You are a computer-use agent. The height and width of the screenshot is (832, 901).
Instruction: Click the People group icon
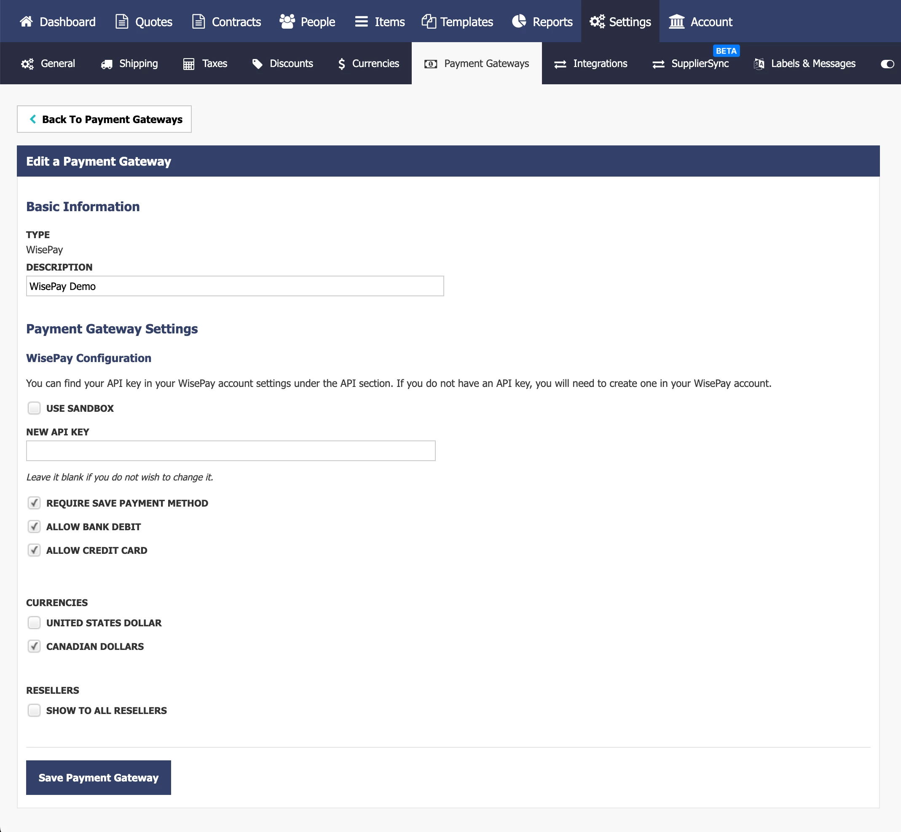tap(287, 21)
